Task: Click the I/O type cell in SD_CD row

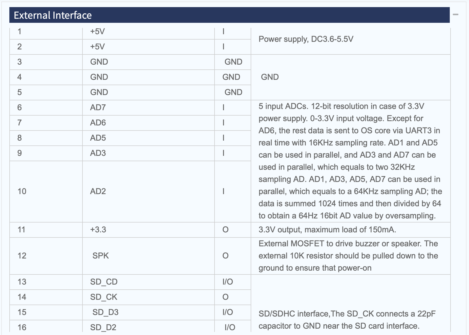Action: coord(232,282)
